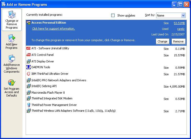191x139 pixels.
Task: Click the 4,095.00MB size value
Action: click(177, 87)
